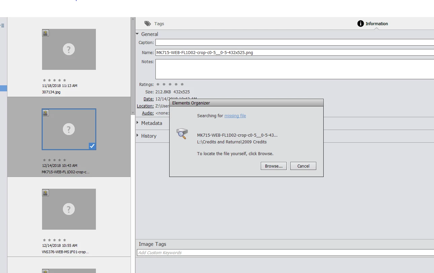Click the Image Tags heading
Screen dimensions: 434x273
point(152,244)
